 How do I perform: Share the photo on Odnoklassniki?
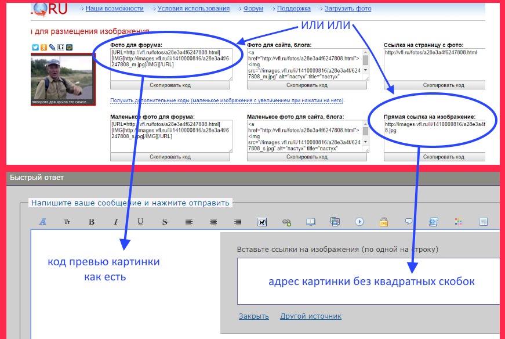44,48
